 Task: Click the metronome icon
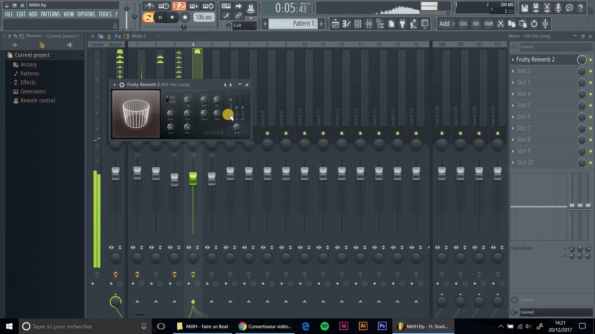(149, 6)
